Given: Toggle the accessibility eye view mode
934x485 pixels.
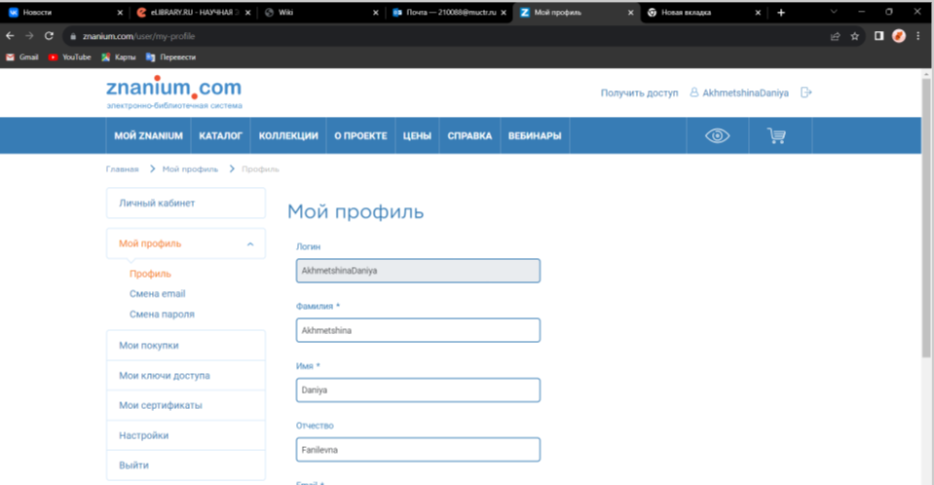Looking at the screenshot, I should [717, 136].
